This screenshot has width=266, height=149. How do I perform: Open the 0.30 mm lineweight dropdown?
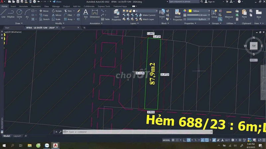[199, 15]
